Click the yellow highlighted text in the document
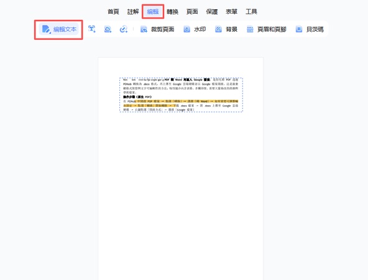This screenshot has width=368, height=280. tap(181, 103)
